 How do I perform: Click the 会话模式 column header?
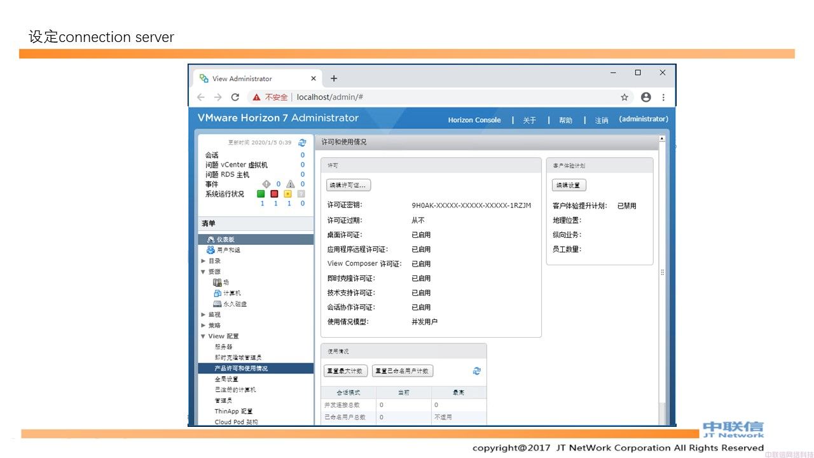[349, 392]
